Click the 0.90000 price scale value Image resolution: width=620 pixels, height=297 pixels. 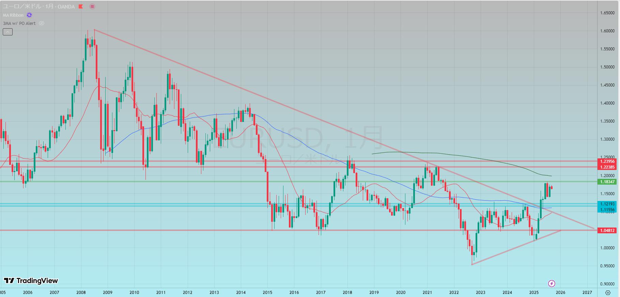point(607,284)
